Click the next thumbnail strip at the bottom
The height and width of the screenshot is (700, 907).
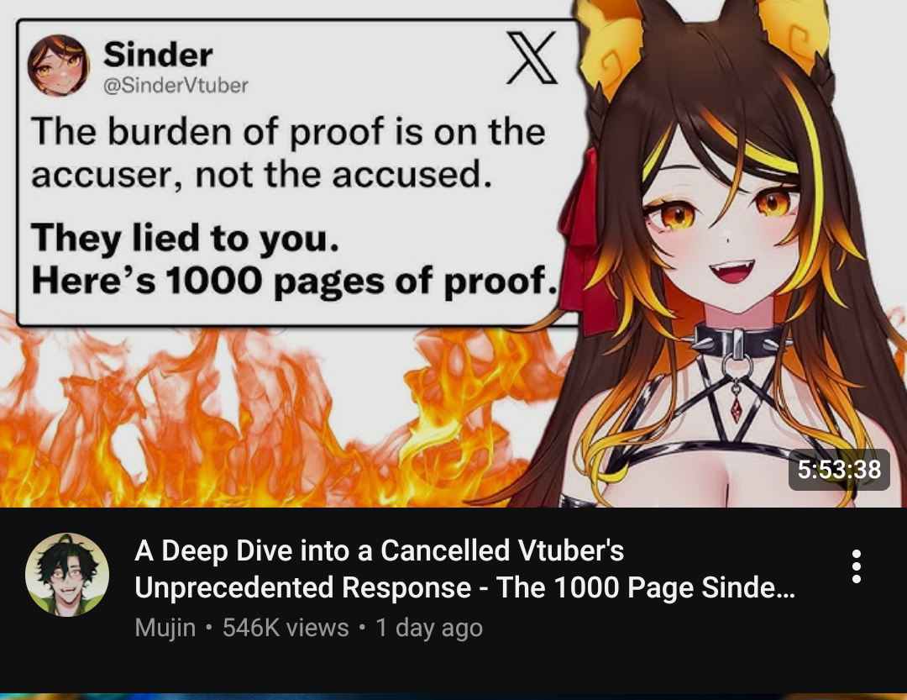coord(453,697)
